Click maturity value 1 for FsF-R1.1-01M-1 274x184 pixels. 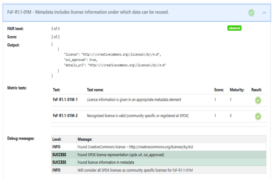230,100
